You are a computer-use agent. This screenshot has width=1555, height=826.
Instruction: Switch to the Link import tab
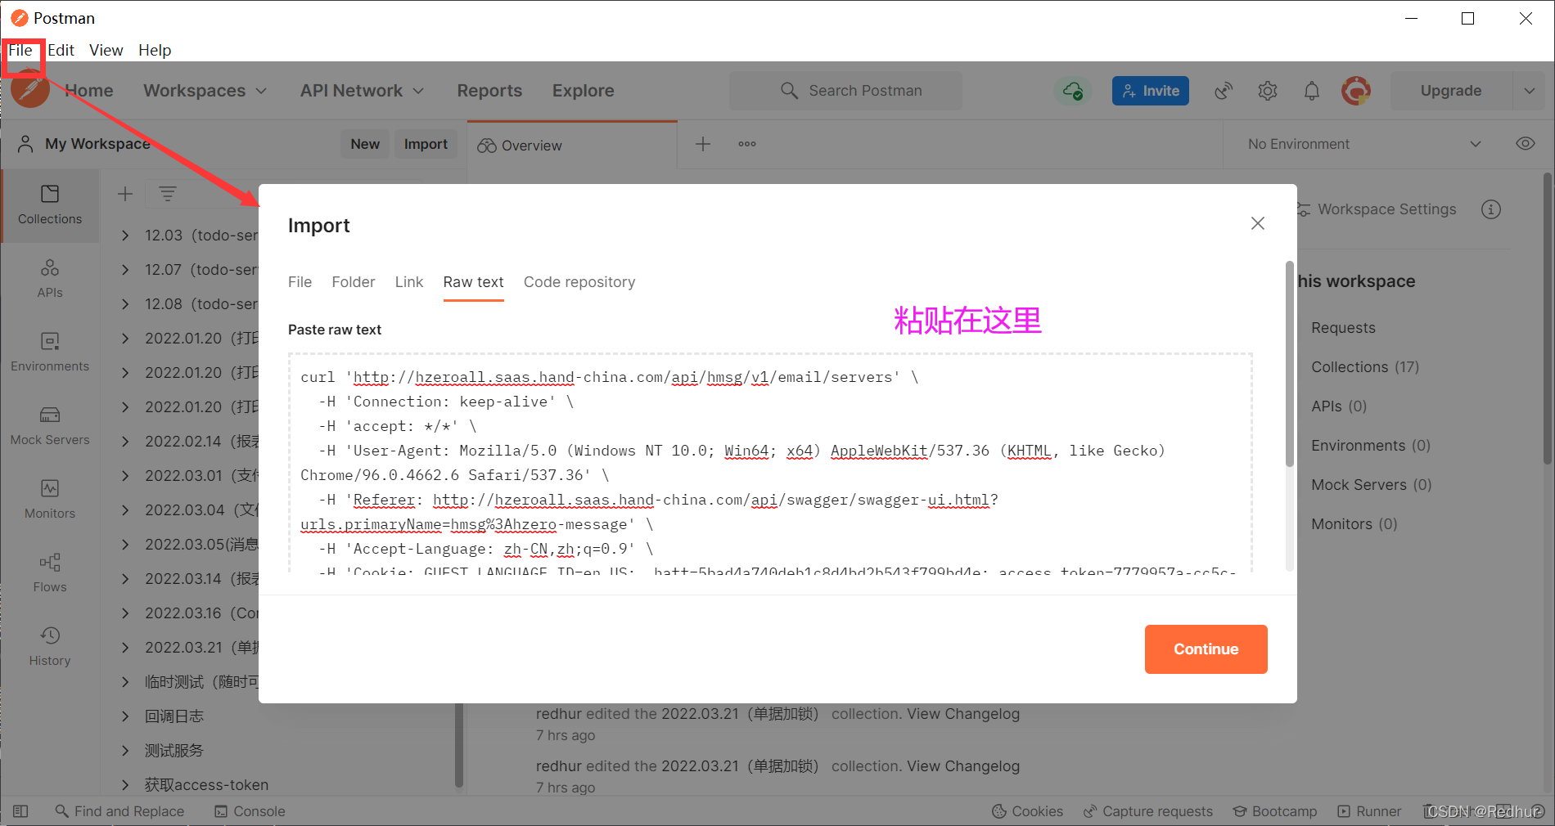(409, 282)
